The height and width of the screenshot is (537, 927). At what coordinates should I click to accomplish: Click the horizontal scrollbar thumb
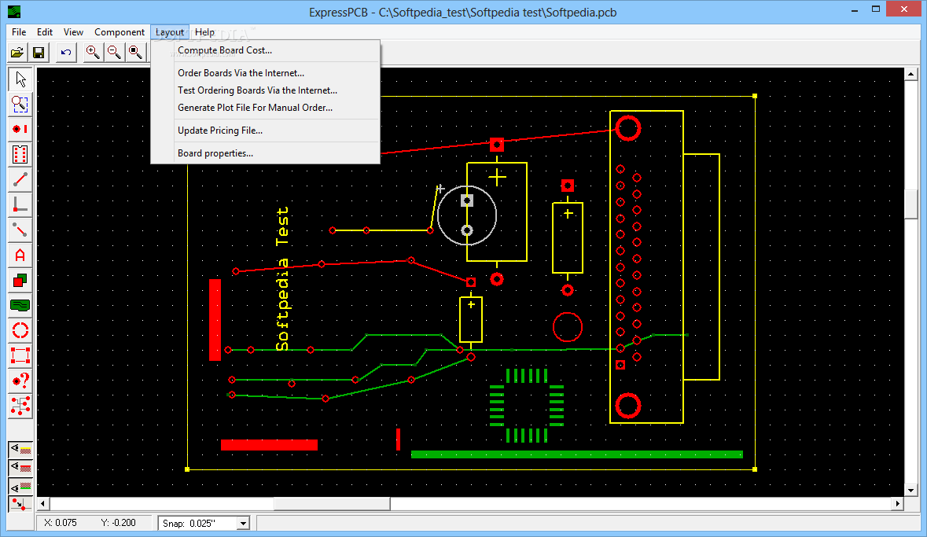(x=332, y=504)
